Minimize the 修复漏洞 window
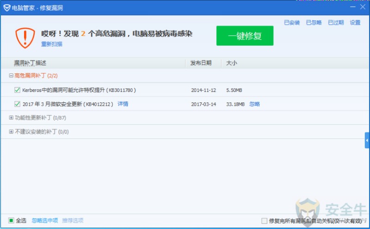 click(353, 7)
